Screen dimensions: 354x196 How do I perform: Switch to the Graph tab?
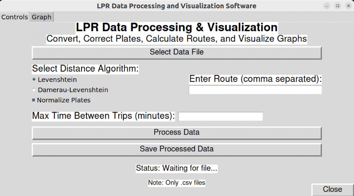point(41,17)
